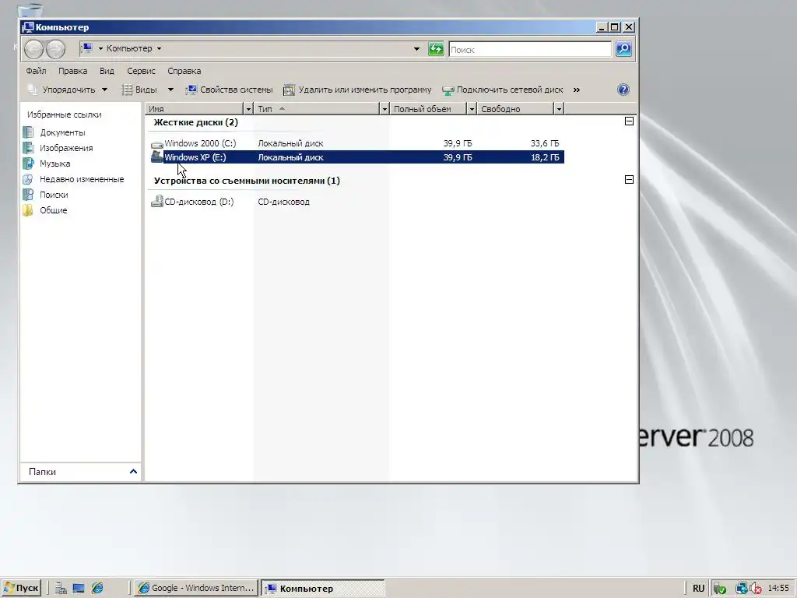Screen dimensions: 797x598
Task: Open the Имя column filter dropdown
Action: [248, 109]
